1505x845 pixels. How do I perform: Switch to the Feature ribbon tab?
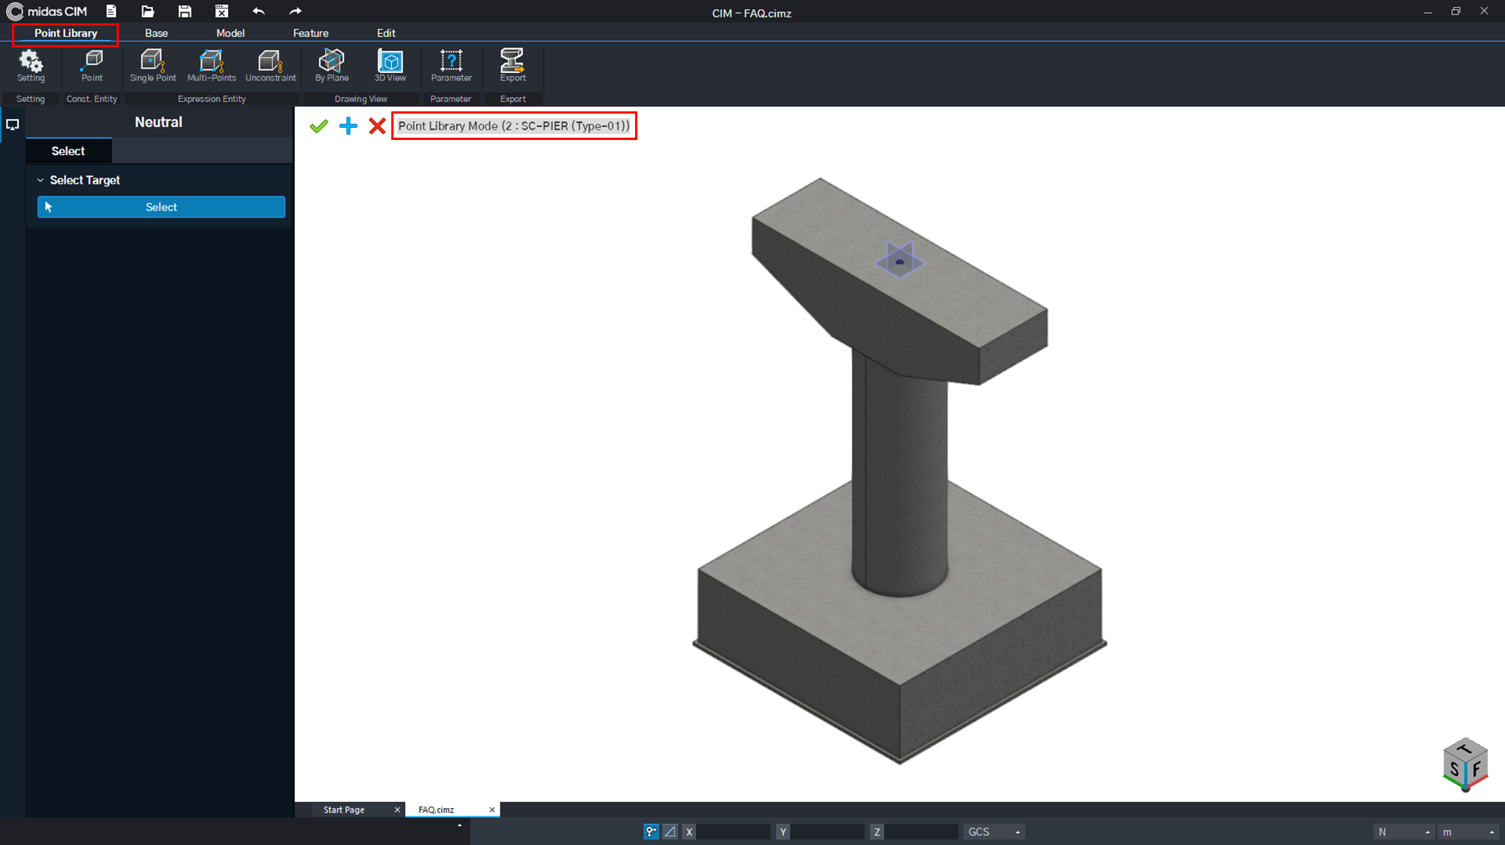coord(311,33)
